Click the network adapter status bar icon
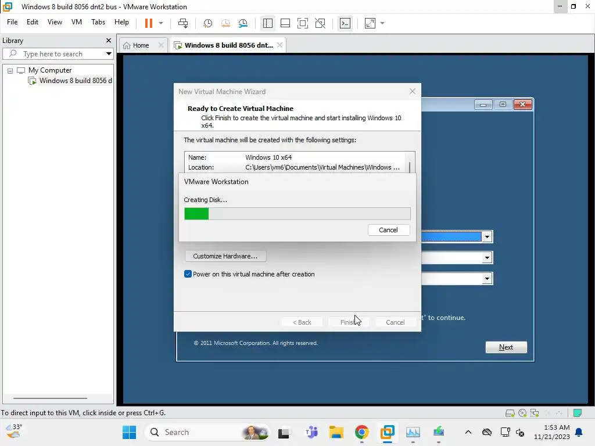 click(535, 413)
